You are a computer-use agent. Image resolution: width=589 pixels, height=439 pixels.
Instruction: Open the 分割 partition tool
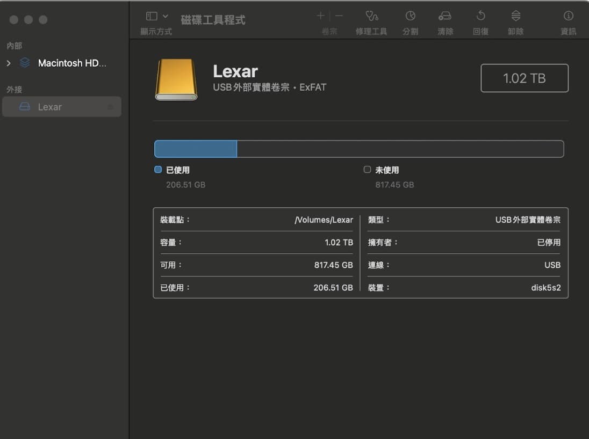coord(410,16)
